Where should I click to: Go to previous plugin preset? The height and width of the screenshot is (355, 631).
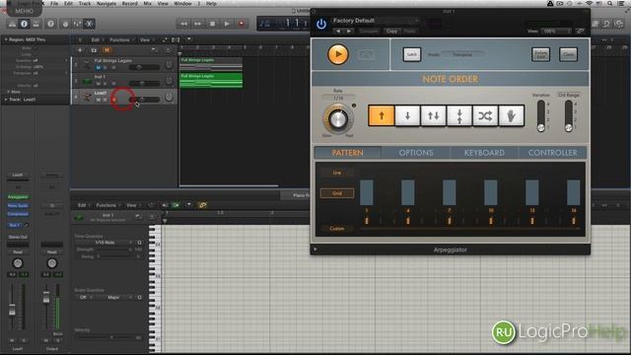coord(338,31)
